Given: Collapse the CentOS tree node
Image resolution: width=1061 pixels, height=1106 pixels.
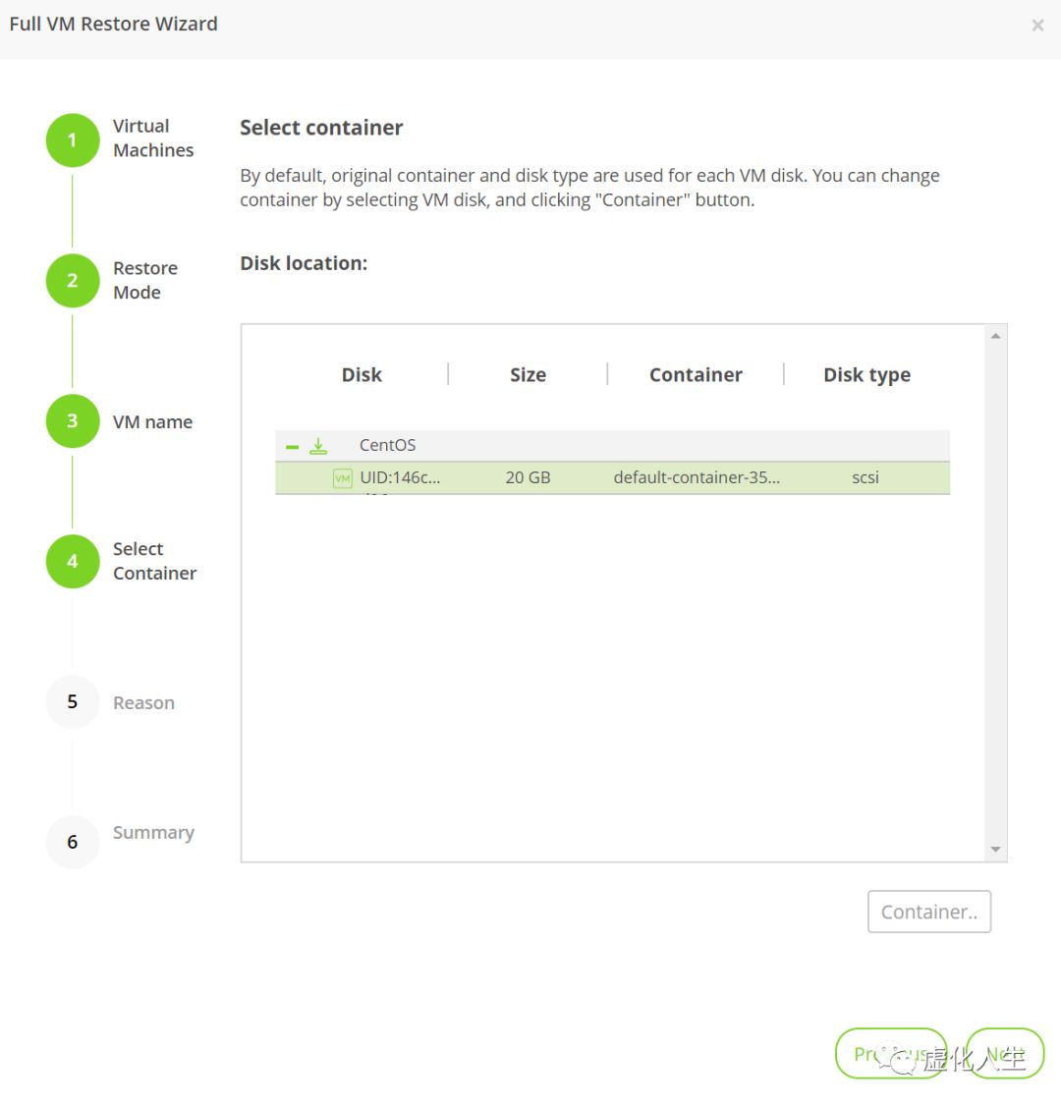Looking at the screenshot, I should tap(292, 447).
